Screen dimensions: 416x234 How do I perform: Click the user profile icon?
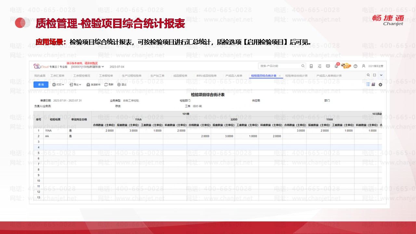(x=364, y=66)
